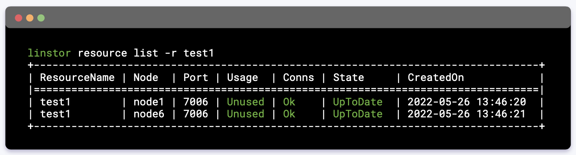Click the CreatedOn column header
The image size is (576, 155).
coord(436,77)
